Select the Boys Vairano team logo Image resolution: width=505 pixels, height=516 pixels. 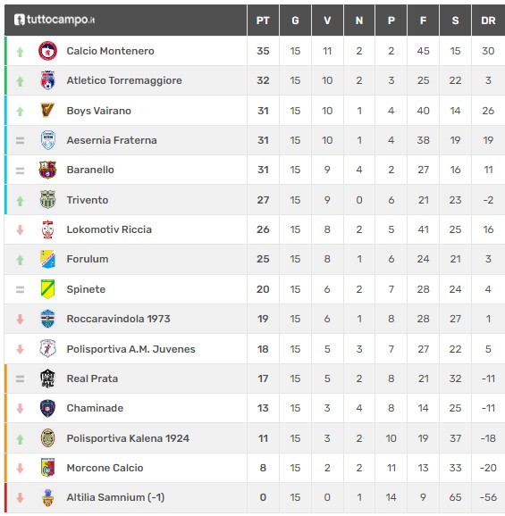coord(47,111)
